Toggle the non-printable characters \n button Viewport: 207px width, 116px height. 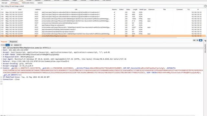tap(12, 45)
